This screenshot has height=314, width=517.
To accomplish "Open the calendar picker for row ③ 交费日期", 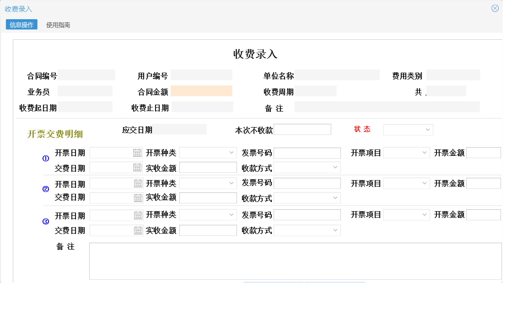I will tap(139, 230).
